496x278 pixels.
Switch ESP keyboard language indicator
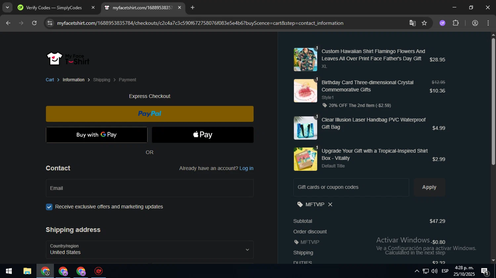445,271
